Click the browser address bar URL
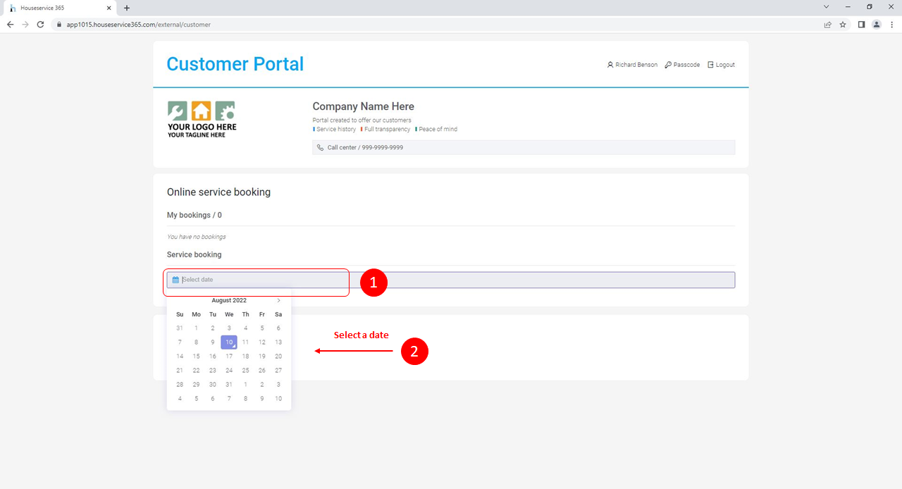The height and width of the screenshot is (489, 902). pyautogui.click(x=139, y=24)
